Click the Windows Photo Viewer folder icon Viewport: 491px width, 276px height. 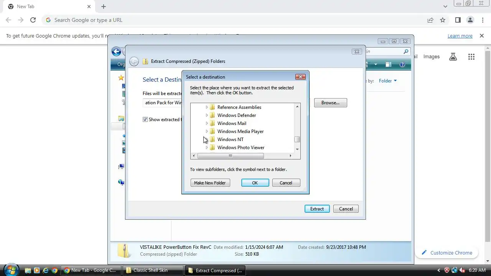pos(213,148)
